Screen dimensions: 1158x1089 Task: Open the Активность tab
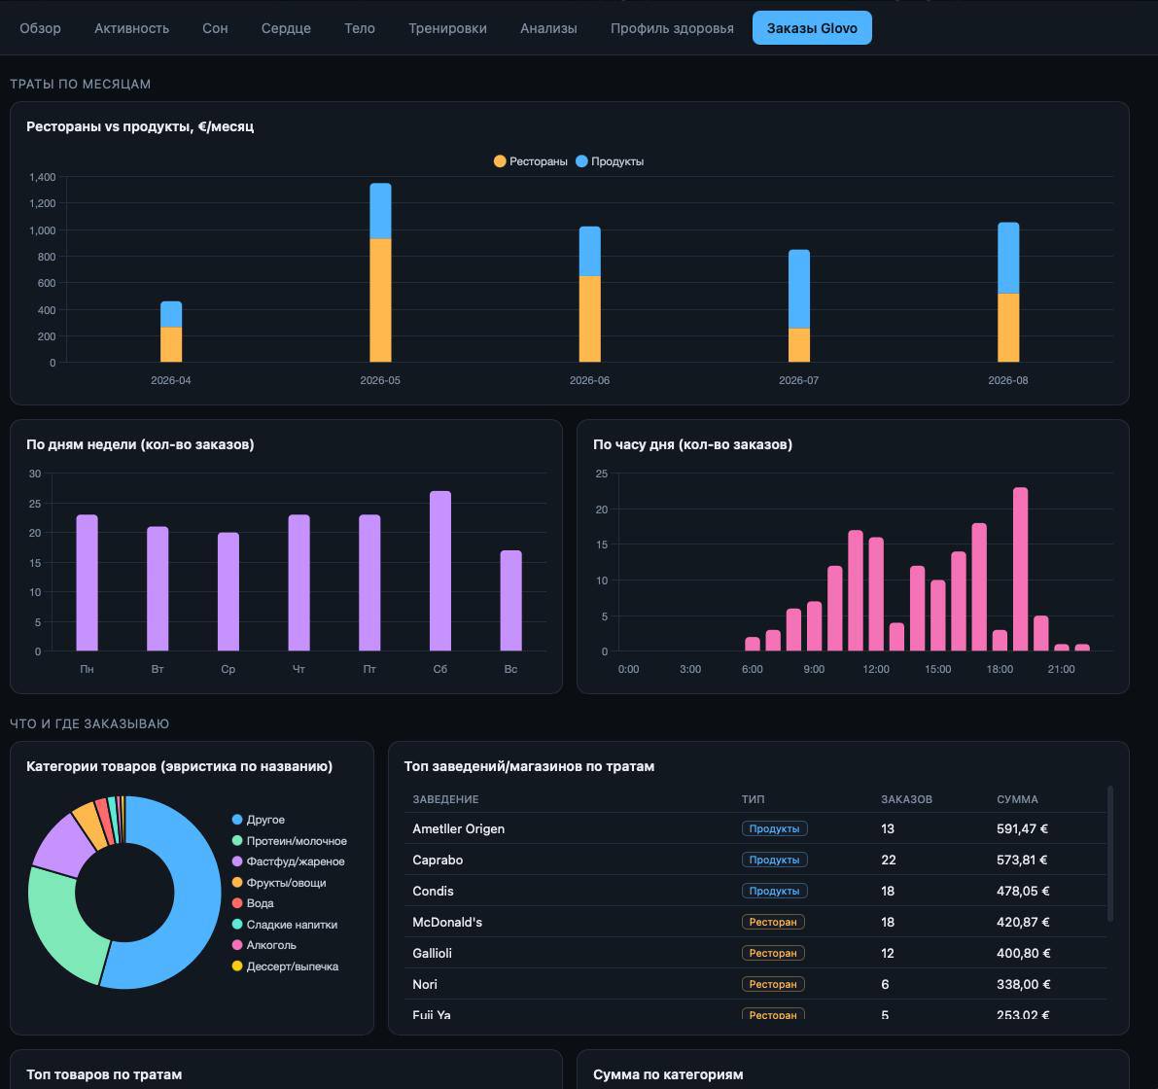click(x=131, y=28)
